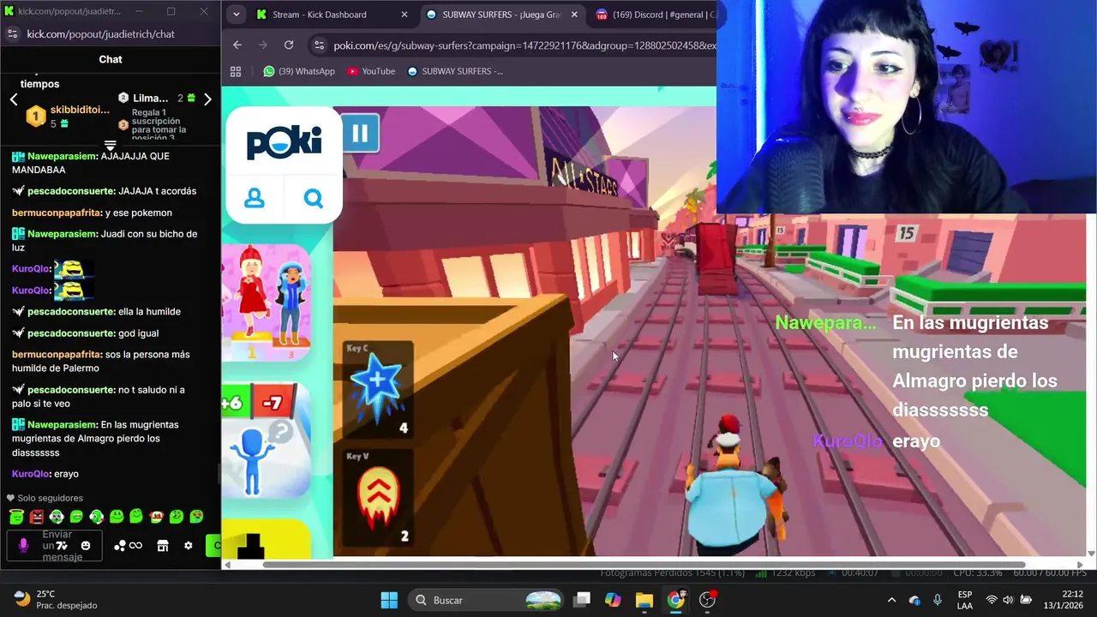Viewport: 1097px width, 617px height.
Task: Click the green send chat button
Action: click(213, 545)
